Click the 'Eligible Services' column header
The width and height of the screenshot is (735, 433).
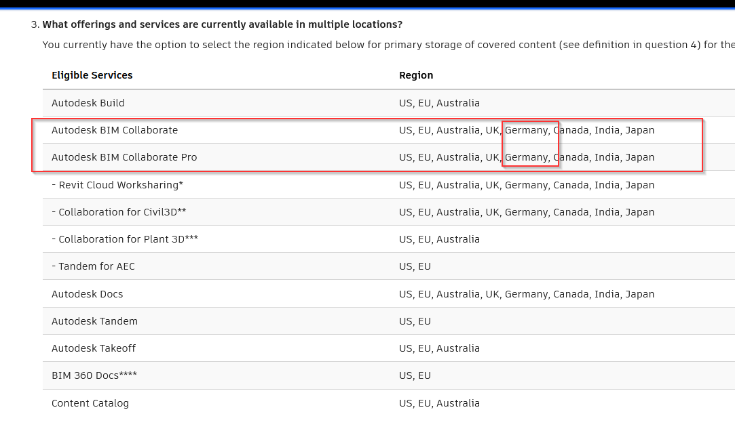(92, 75)
